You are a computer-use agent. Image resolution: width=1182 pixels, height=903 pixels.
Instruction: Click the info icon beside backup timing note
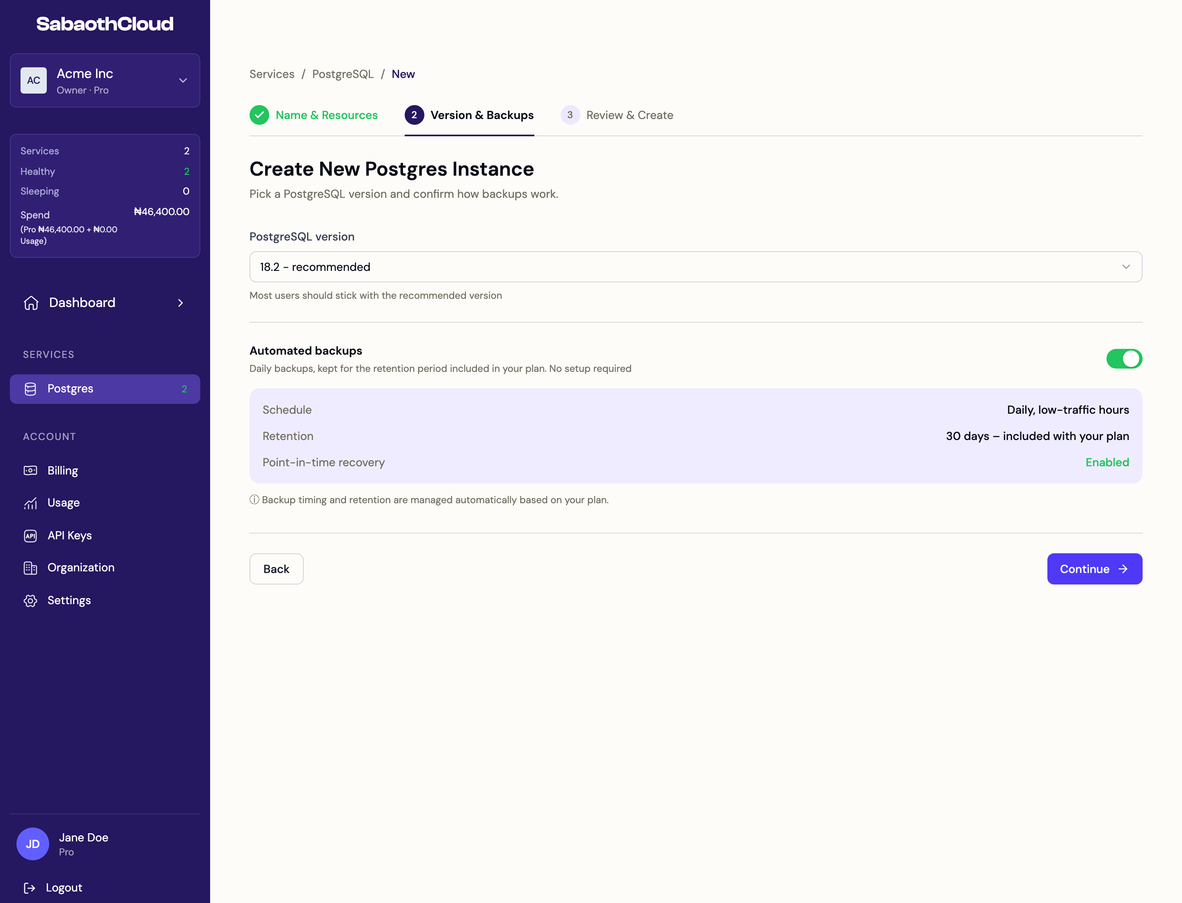pyautogui.click(x=254, y=500)
